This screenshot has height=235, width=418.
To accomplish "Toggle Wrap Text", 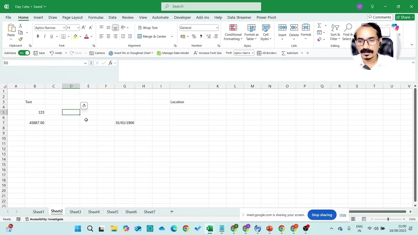I will pyautogui.click(x=148, y=28).
